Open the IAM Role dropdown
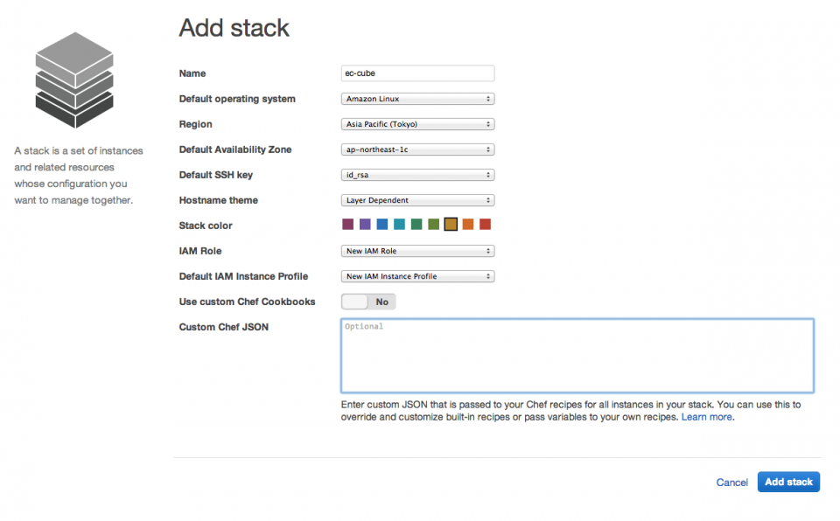This screenshot has height=521, width=840. (417, 251)
